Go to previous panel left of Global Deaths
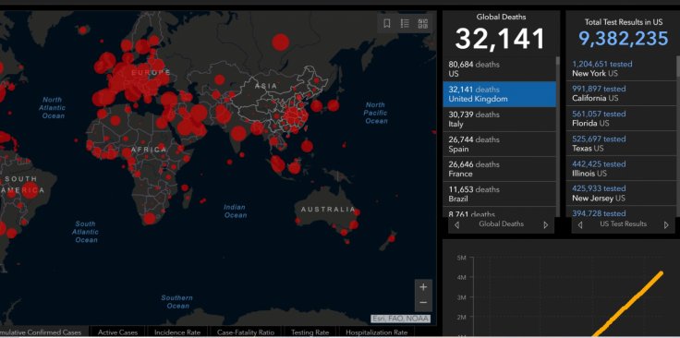 tap(456, 225)
